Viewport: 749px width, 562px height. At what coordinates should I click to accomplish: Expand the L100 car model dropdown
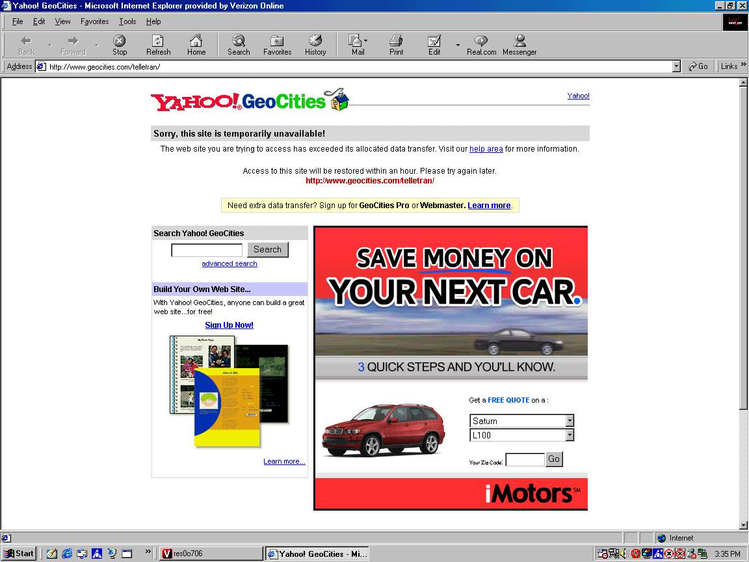click(570, 435)
